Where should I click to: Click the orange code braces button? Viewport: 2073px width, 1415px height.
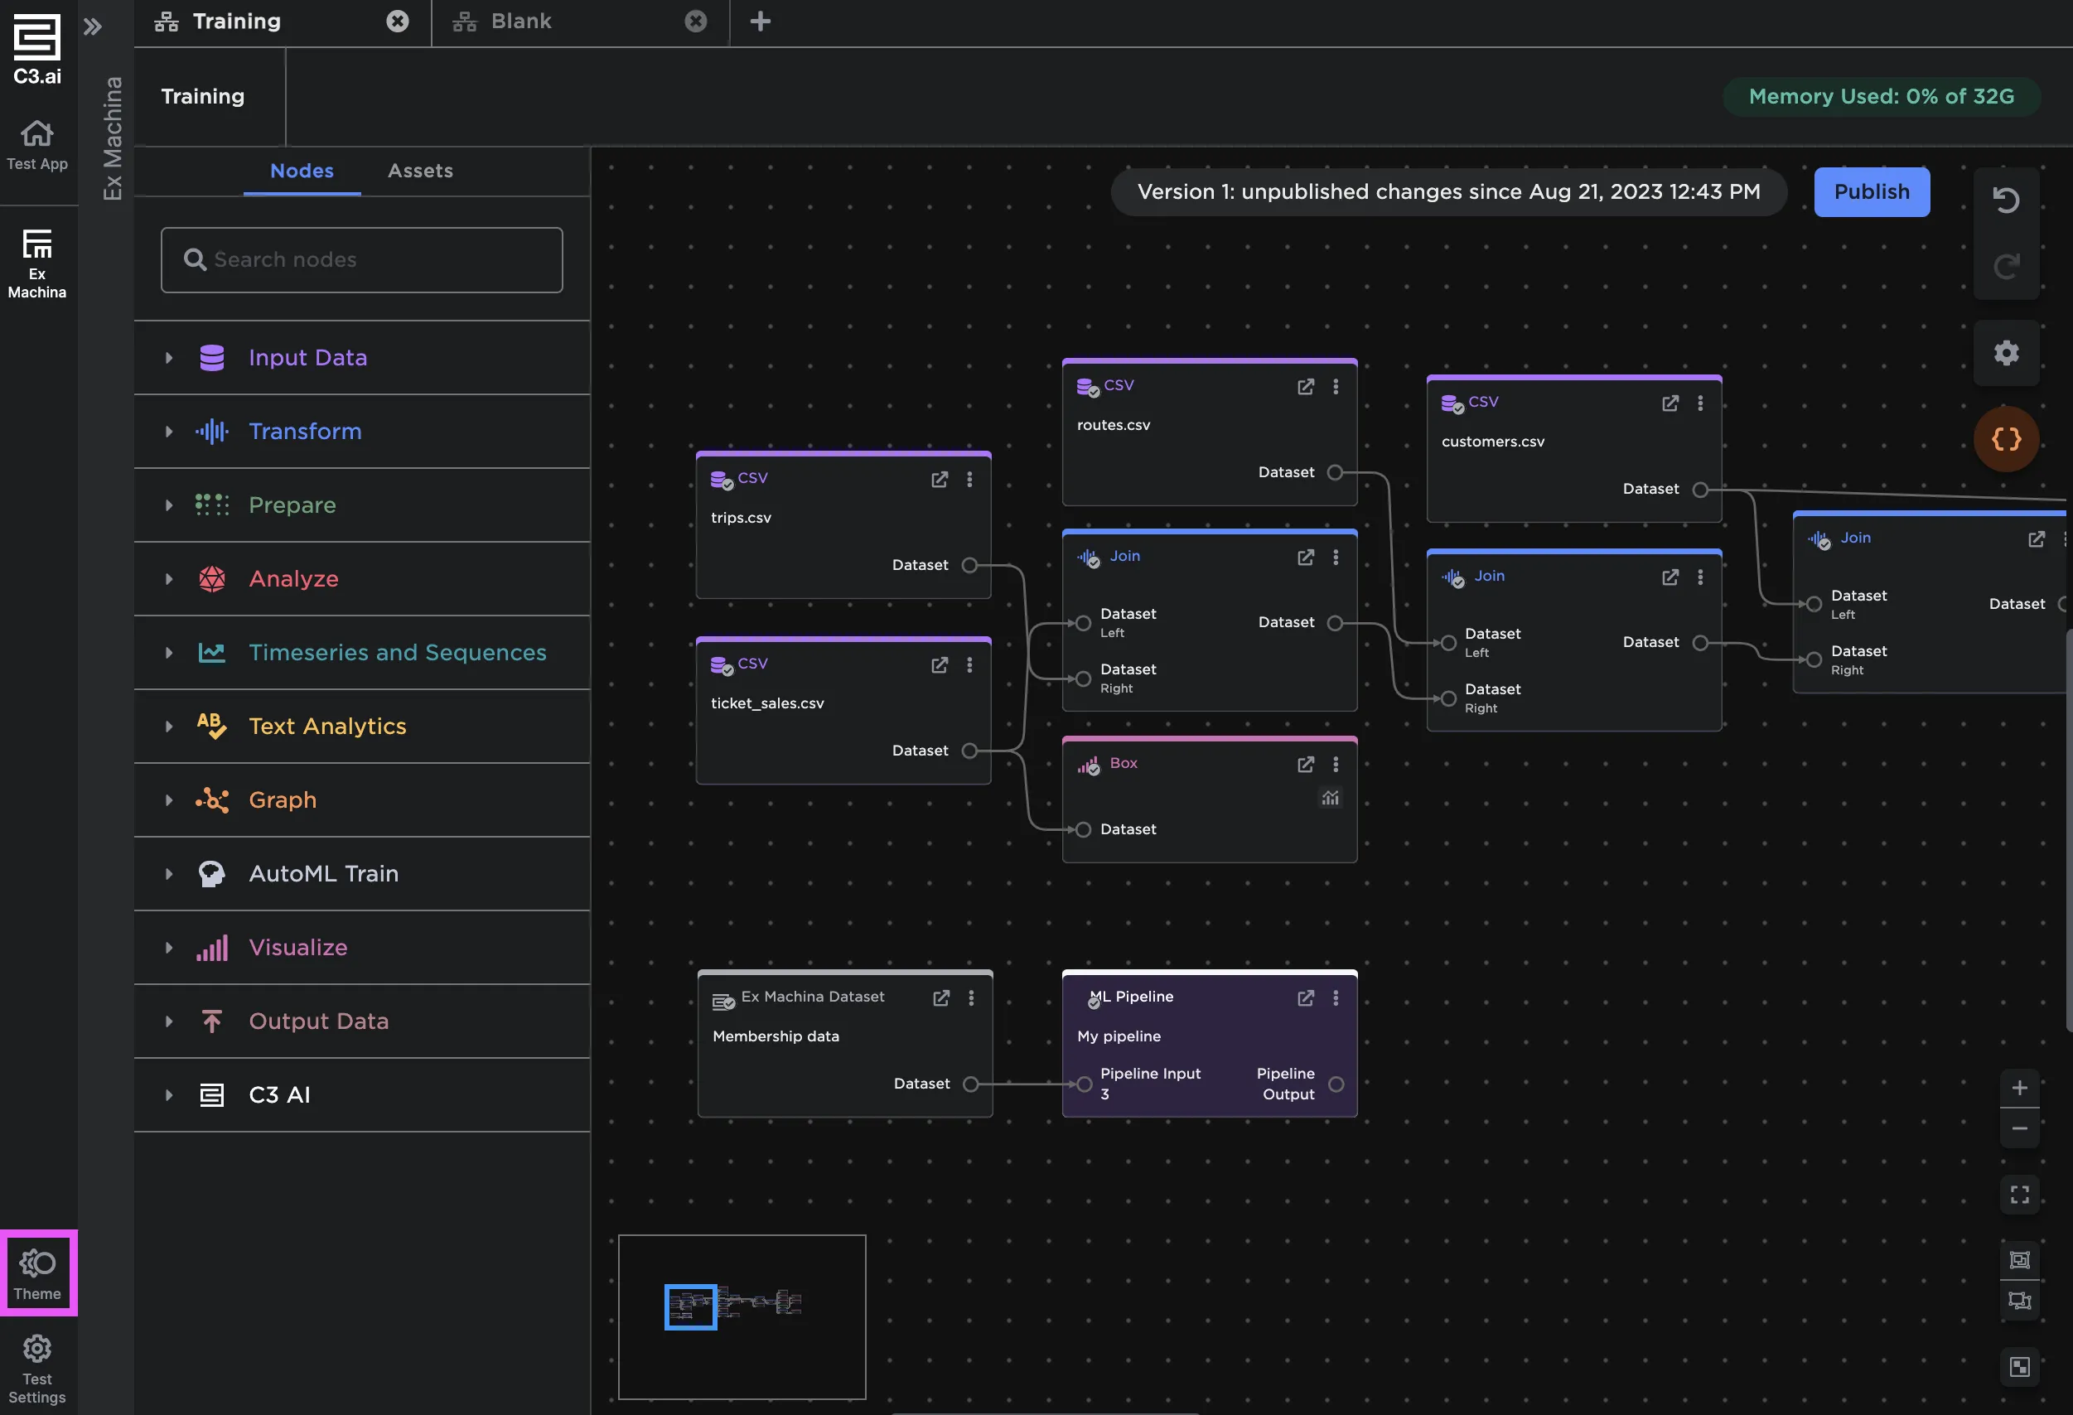(x=2006, y=439)
